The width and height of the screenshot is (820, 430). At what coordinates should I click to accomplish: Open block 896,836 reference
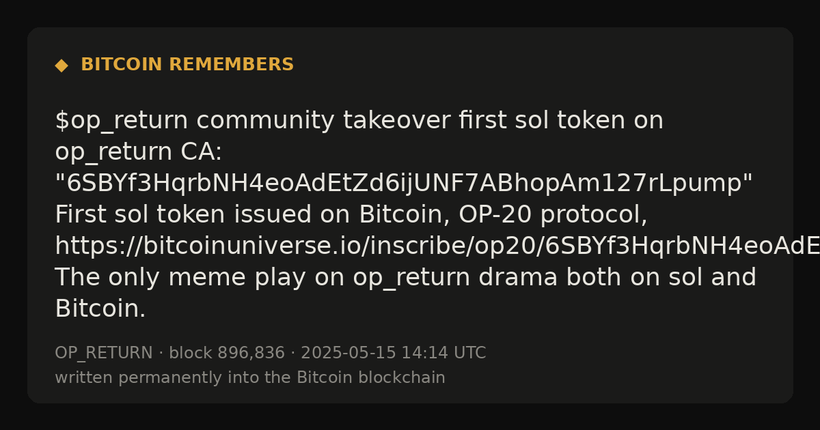click(x=227, y=354)
